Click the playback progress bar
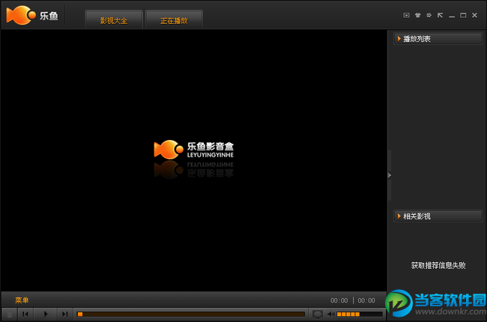This screenshot has height=322, width=487. coord(191,315)
